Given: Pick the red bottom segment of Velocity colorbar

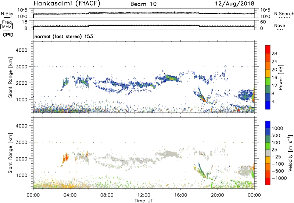Looking at the screenshot, I should [x=268, y=181].
